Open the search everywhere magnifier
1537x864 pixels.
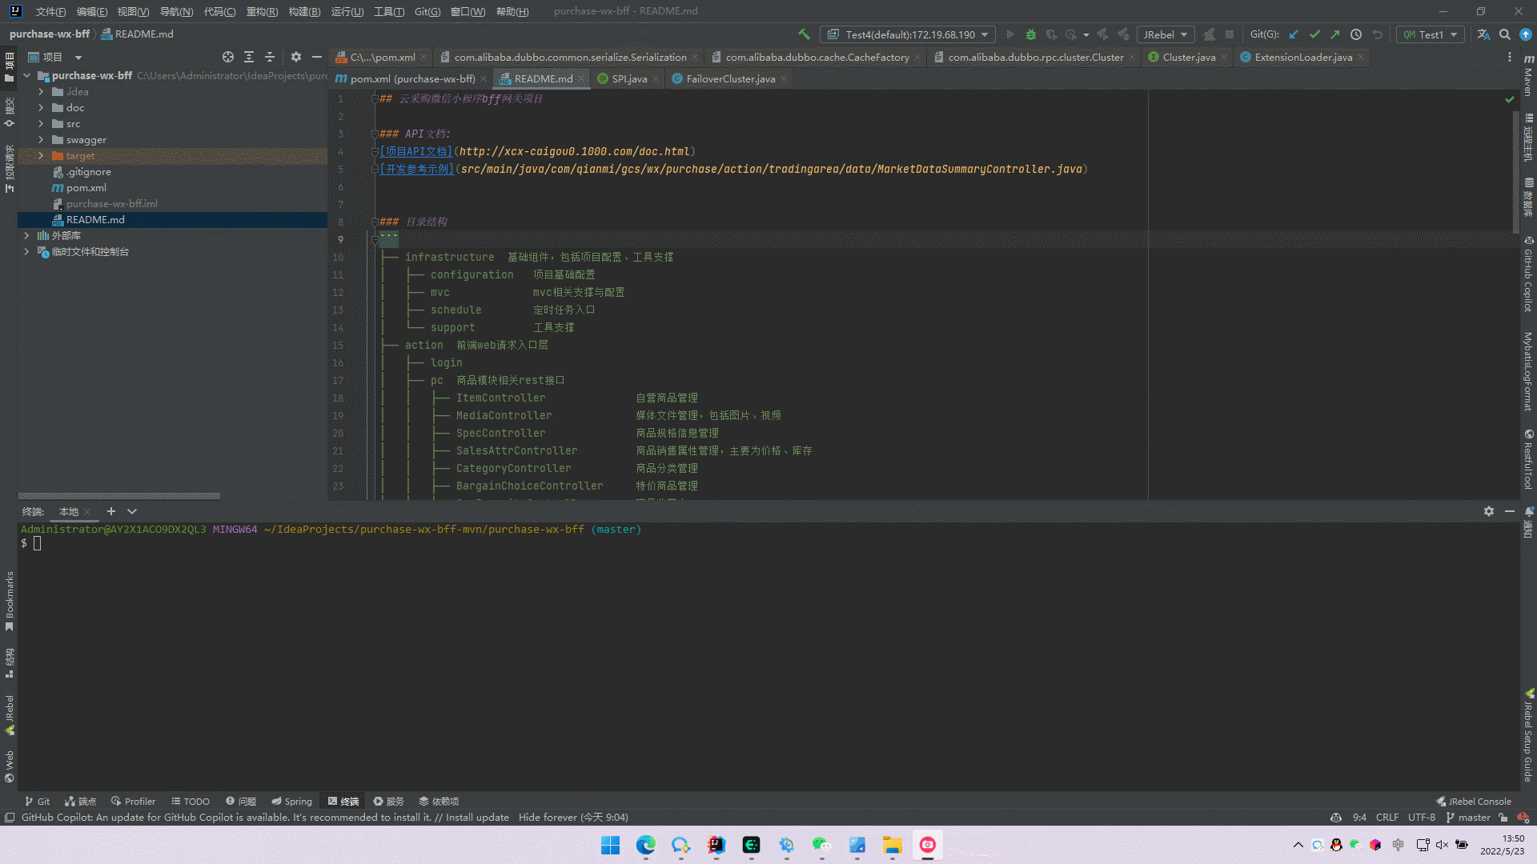tap(1505, 34)
